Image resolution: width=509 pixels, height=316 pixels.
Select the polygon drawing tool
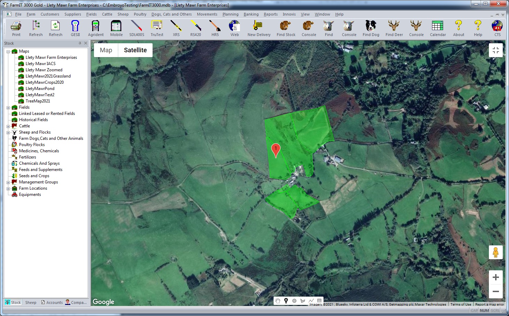303,301
